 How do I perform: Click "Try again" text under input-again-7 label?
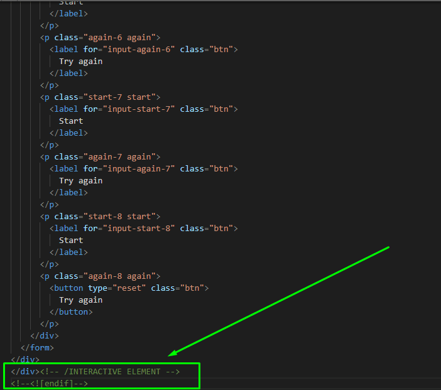coord(80,181)
